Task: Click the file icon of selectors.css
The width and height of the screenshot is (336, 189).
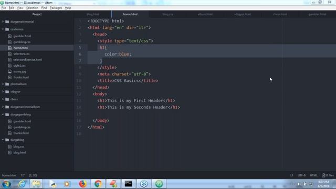Action: pyautogui.click(x=9, y=54)
